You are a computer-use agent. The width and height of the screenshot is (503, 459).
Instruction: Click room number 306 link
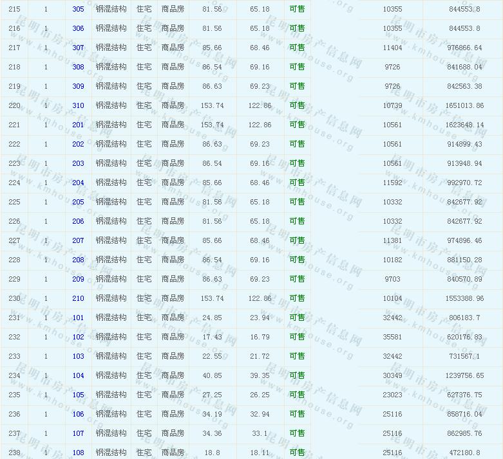pos(78,28)
